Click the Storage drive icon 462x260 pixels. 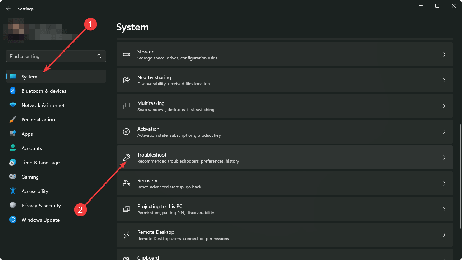[x=126, y=54]
